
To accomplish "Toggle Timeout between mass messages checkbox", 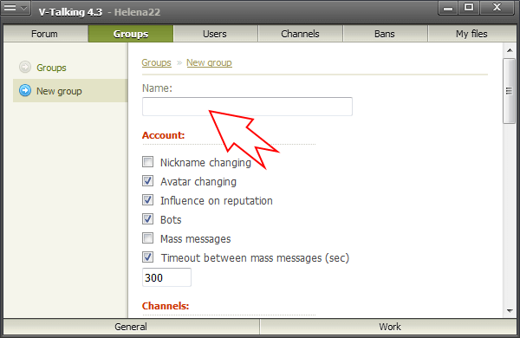I will 148,257.
